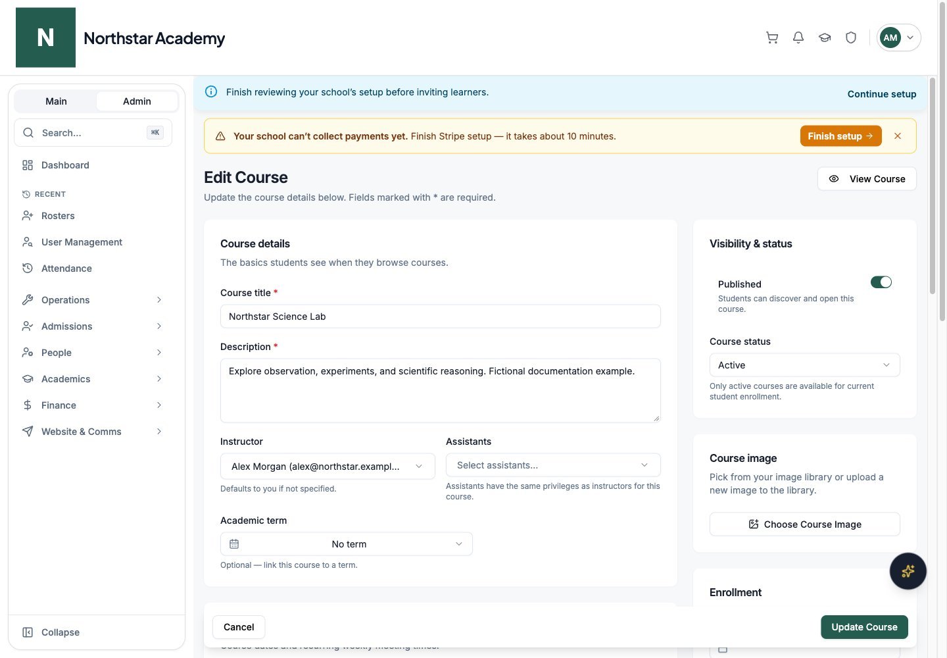The height and width of the screenshot is (658, 947).
Task: Open the sparkle AI assistant button
Action: point(908,571)
